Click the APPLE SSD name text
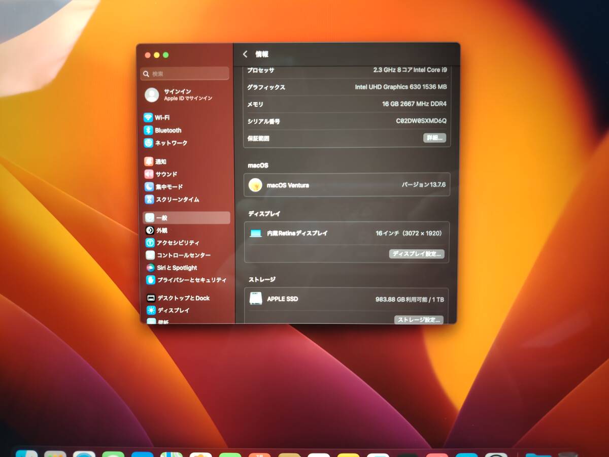 [x=283, y=299]
